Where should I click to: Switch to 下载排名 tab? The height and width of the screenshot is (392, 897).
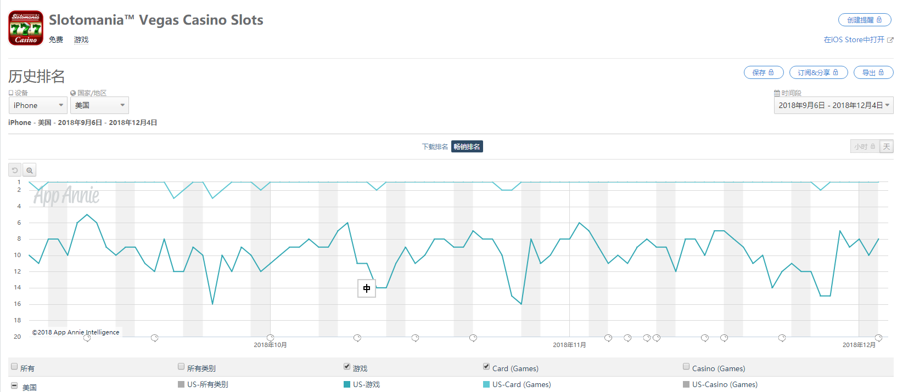pyautogui.click(x=435, y=147)
